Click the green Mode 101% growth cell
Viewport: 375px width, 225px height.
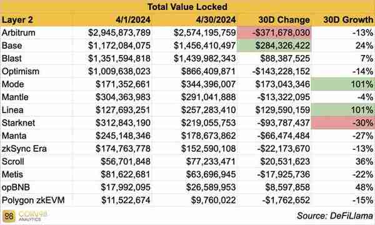pyautogui.click(x=343, y=84)
